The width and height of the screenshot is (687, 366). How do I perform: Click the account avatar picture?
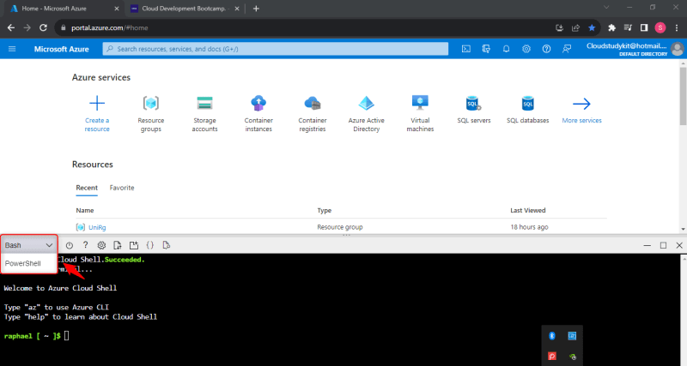click(677, 49)
